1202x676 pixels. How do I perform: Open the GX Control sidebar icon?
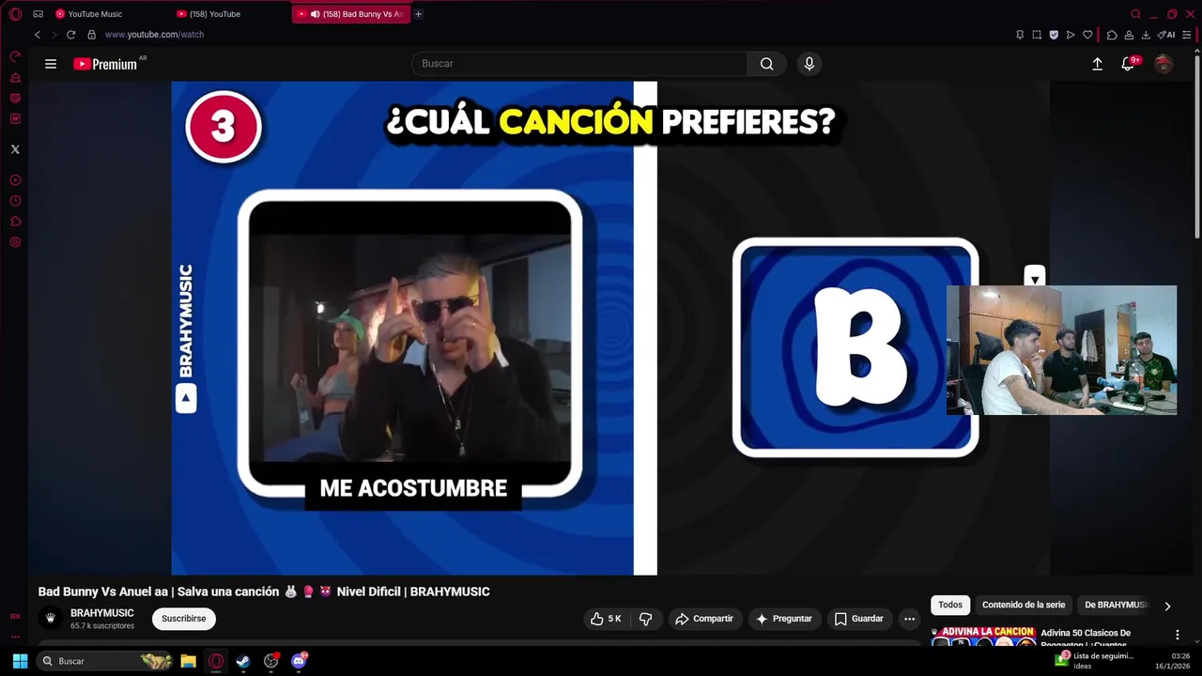[15, 56]
